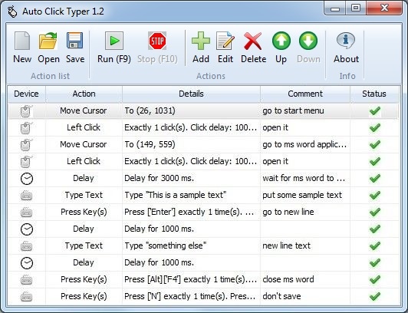Maximize the Auto Click Typer window

[x=356, y=8]
